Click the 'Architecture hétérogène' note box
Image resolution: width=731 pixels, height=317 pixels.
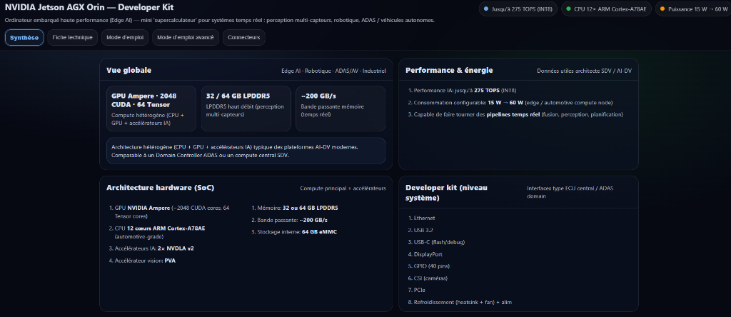pyautogui.click(x=246, y=151)
